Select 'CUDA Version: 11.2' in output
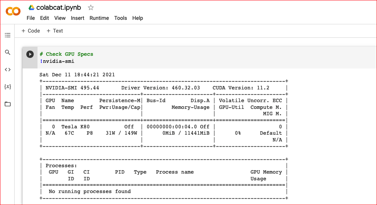This screenshot has width=377, height=205. [241, 88]
